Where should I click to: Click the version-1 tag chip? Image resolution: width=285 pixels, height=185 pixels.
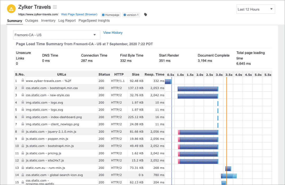[x=131, y=15]
